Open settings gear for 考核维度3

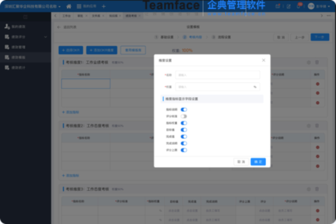(309, 189)
